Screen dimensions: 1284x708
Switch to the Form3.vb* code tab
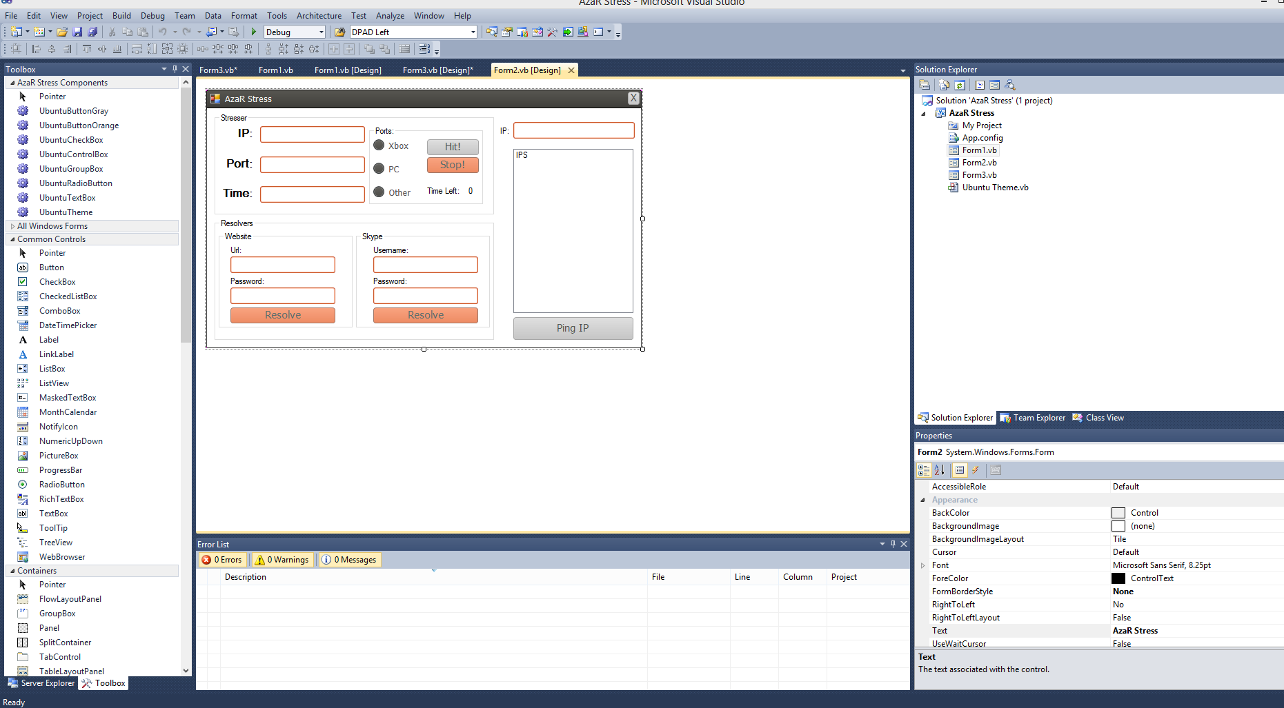(218, 70)
